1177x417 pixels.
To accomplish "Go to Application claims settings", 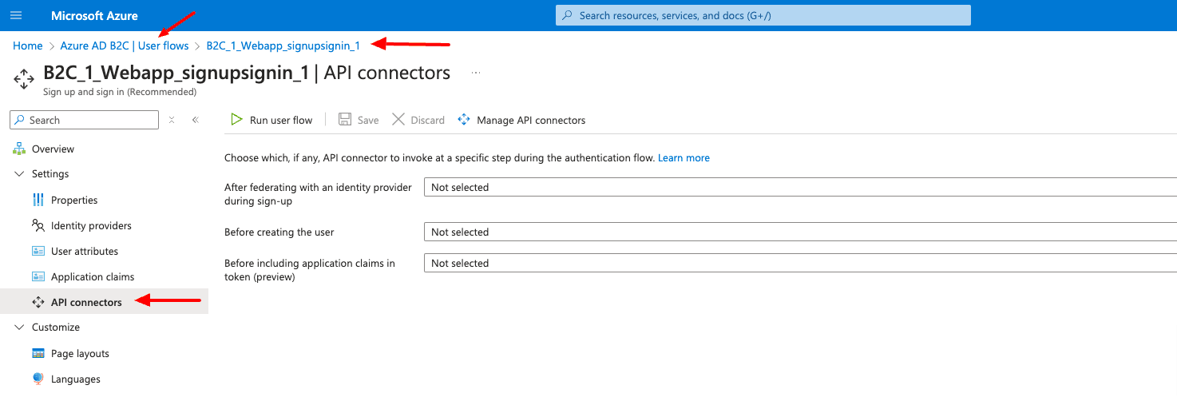I will tap(93, 277).
